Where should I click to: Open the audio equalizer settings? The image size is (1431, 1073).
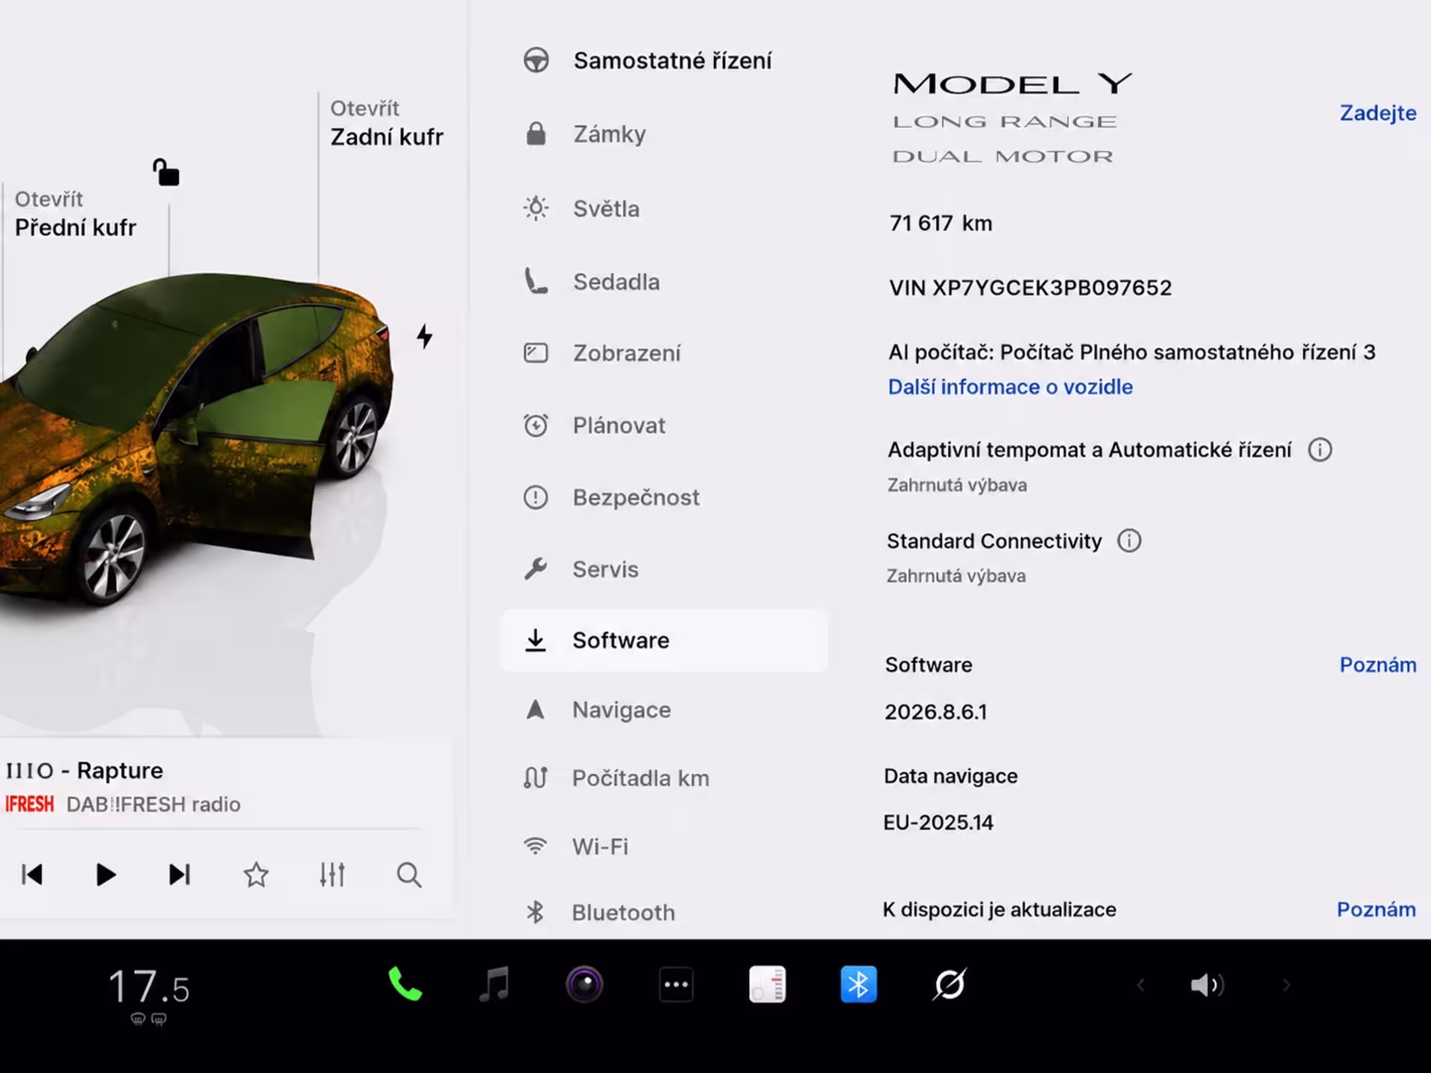tap(332, 874)
